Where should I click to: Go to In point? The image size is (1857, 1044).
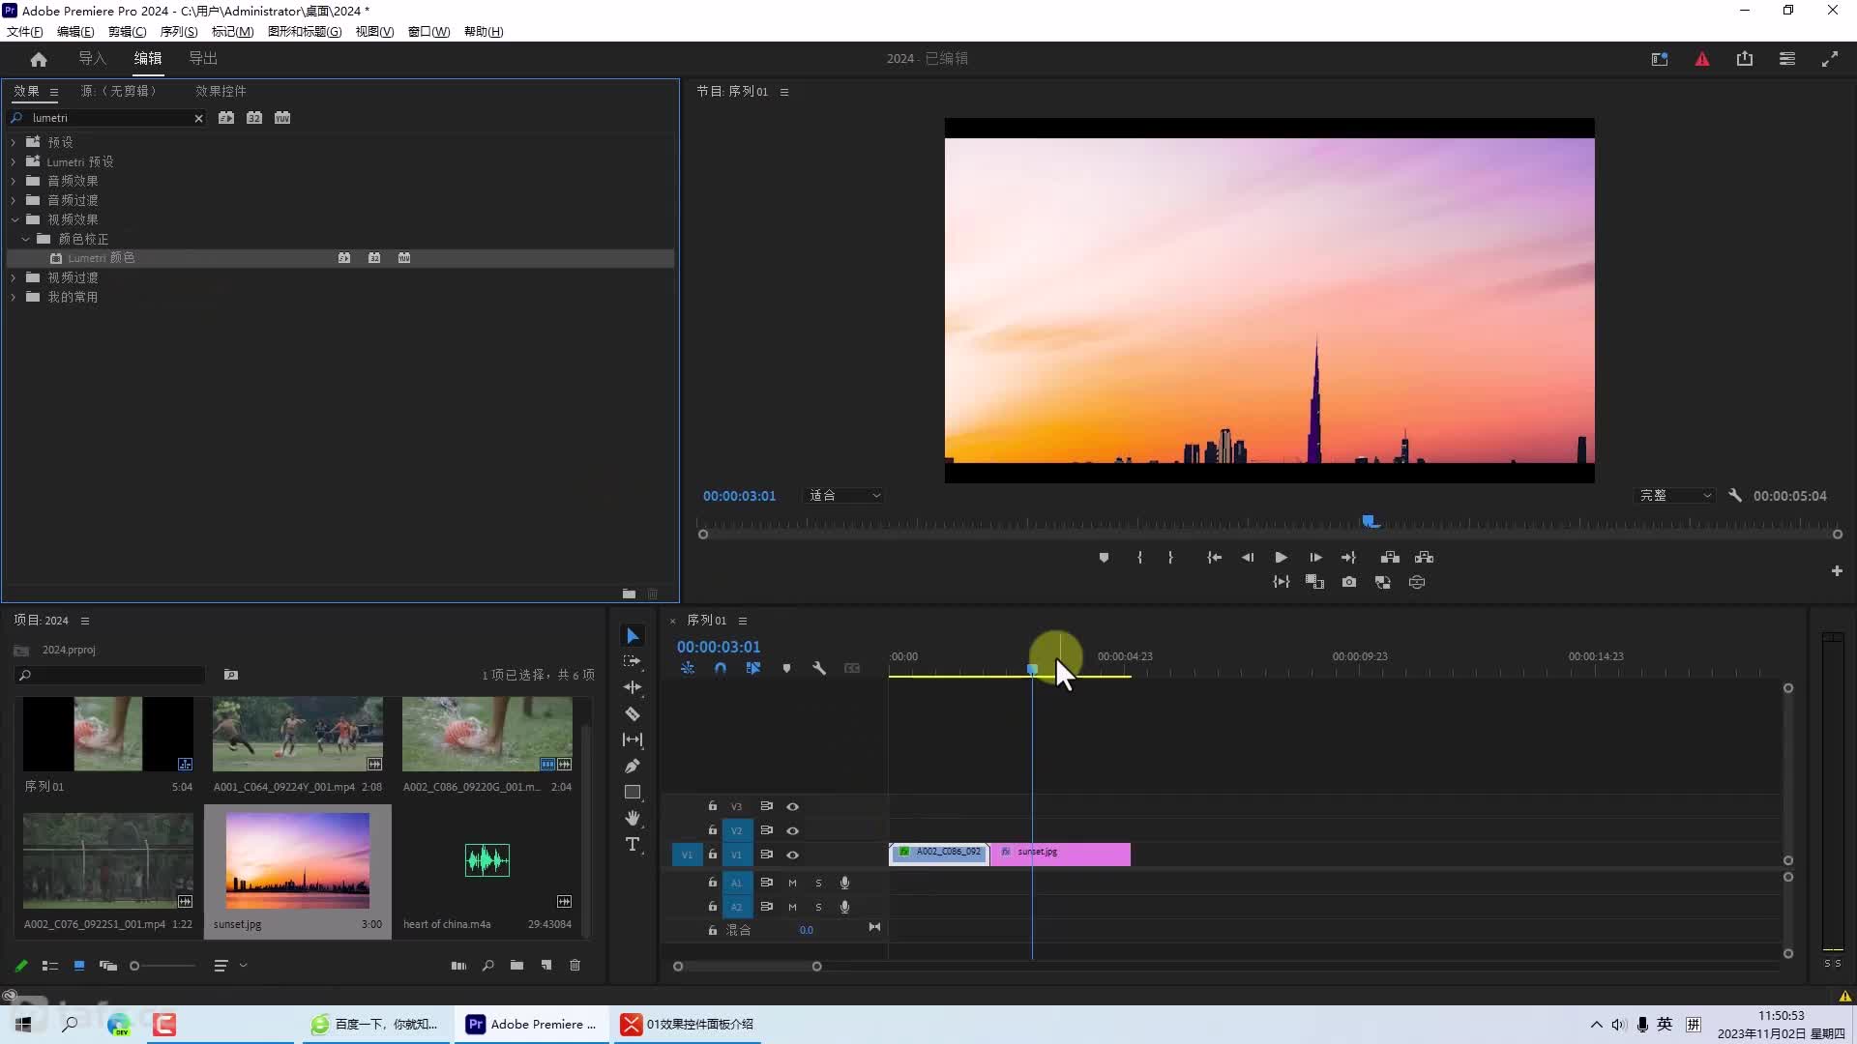1214,558
